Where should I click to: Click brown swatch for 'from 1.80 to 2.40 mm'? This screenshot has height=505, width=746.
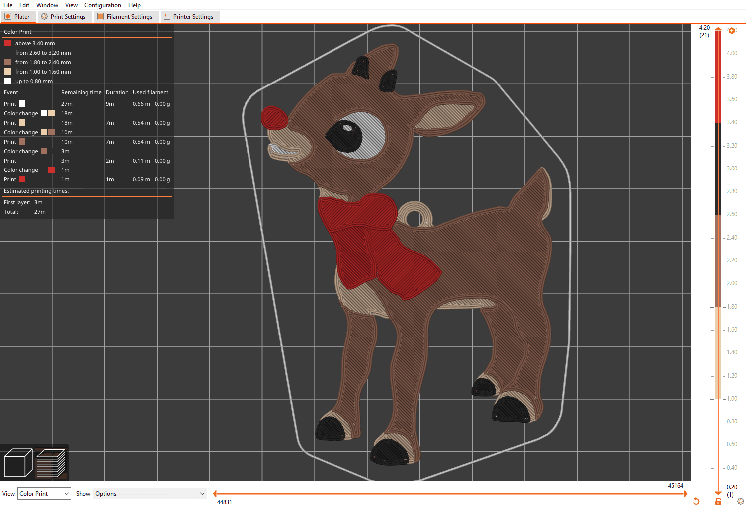[7, 62]
